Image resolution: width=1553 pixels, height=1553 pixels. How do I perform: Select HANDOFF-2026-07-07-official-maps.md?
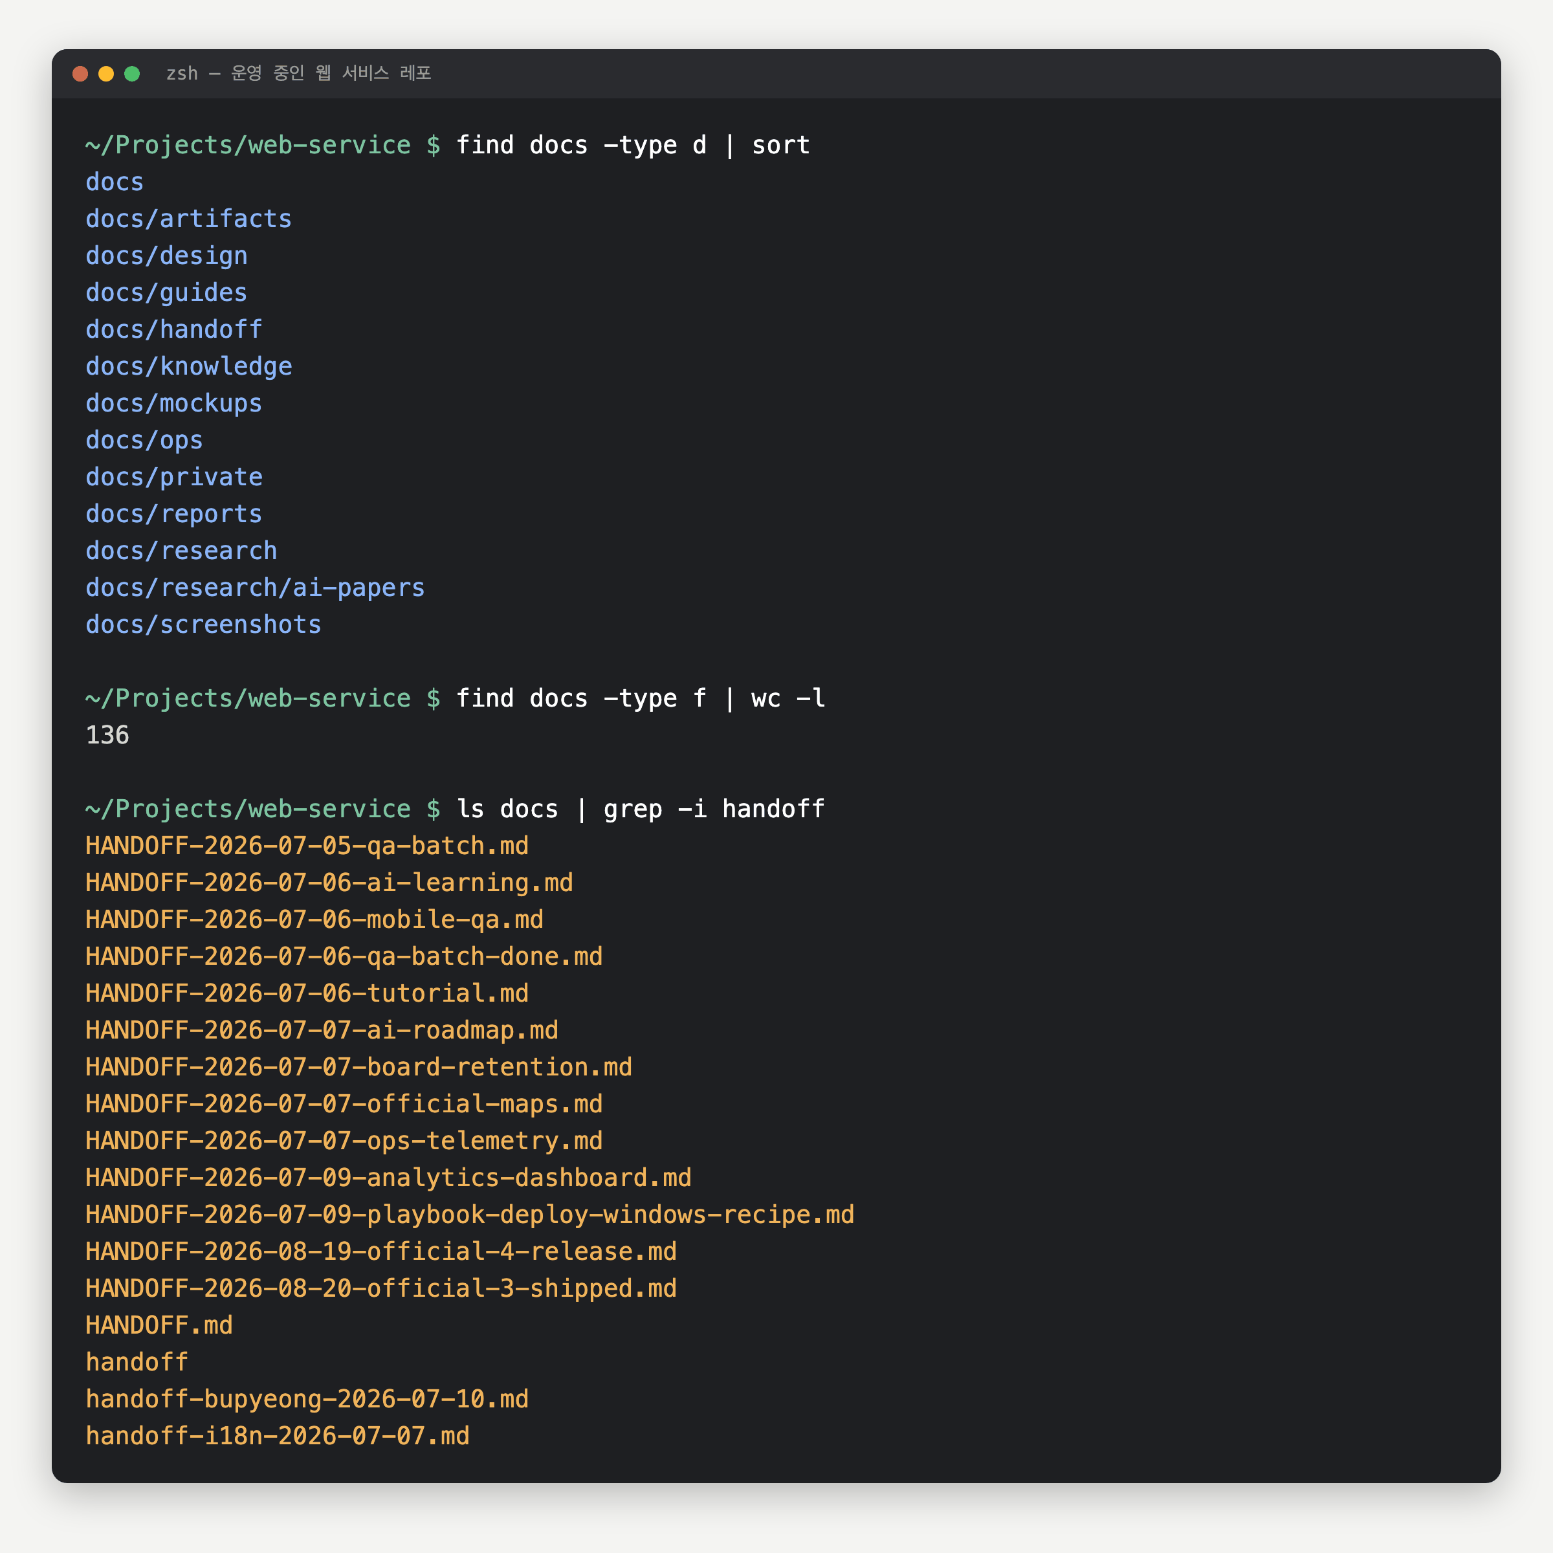point(344,1105)
